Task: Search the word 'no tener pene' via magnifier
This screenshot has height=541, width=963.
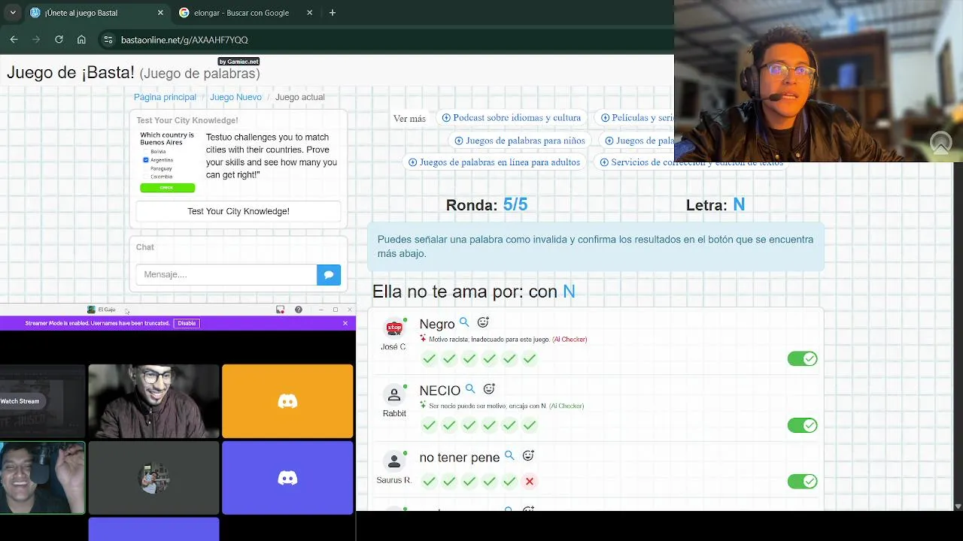Action: coord(509,455)
